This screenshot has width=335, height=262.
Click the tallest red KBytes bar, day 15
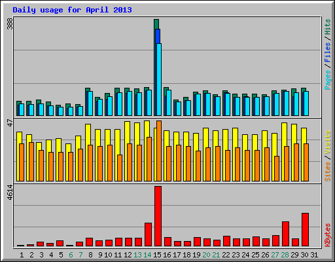(158, 216)
